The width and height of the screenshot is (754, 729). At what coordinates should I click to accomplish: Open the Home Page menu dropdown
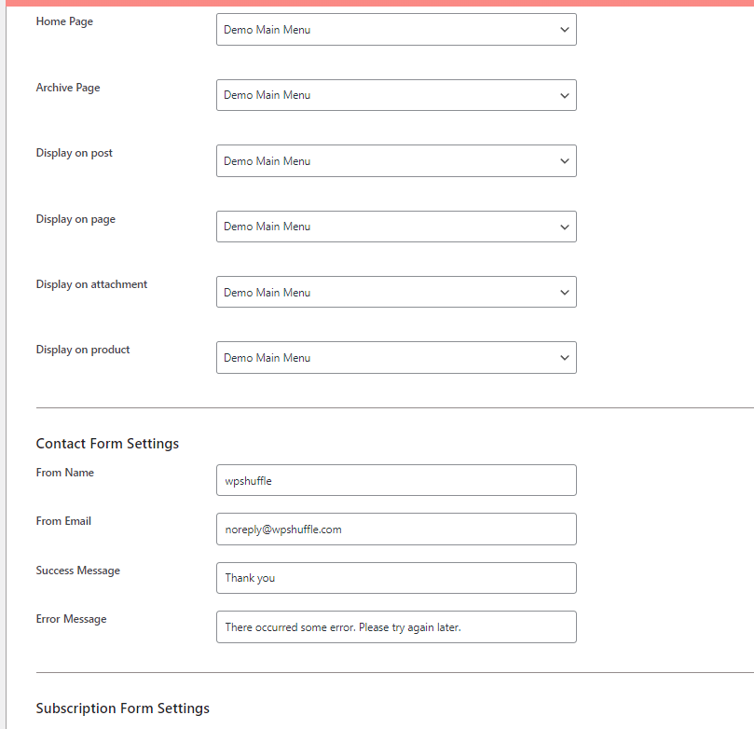396,30
